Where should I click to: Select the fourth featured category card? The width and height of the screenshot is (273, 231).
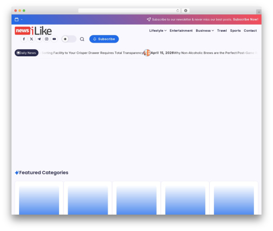pyautogui.click(x=185, y=198)
